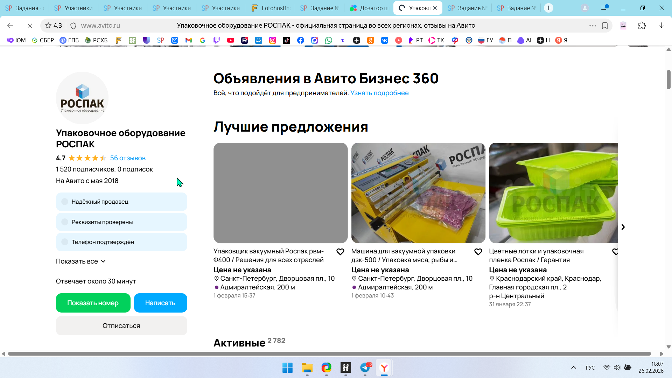
Task: Click the horizontal page scrollbar
Action: coord(329,354)
